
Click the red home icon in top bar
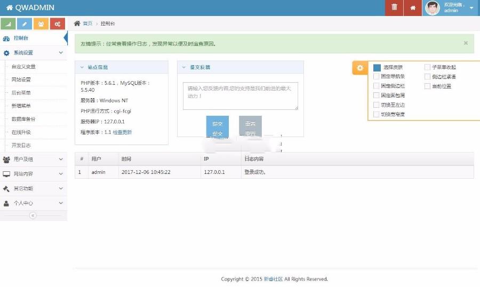pyautogui.click(x=413, y=7)
